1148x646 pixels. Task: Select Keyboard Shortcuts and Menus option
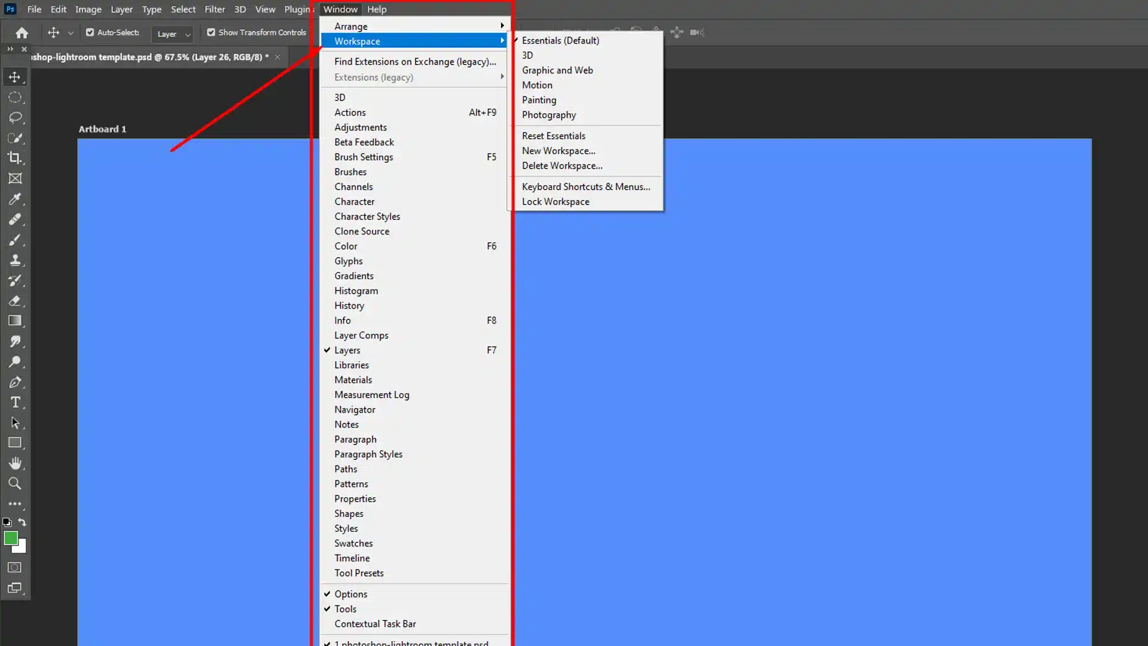(586, 186)
